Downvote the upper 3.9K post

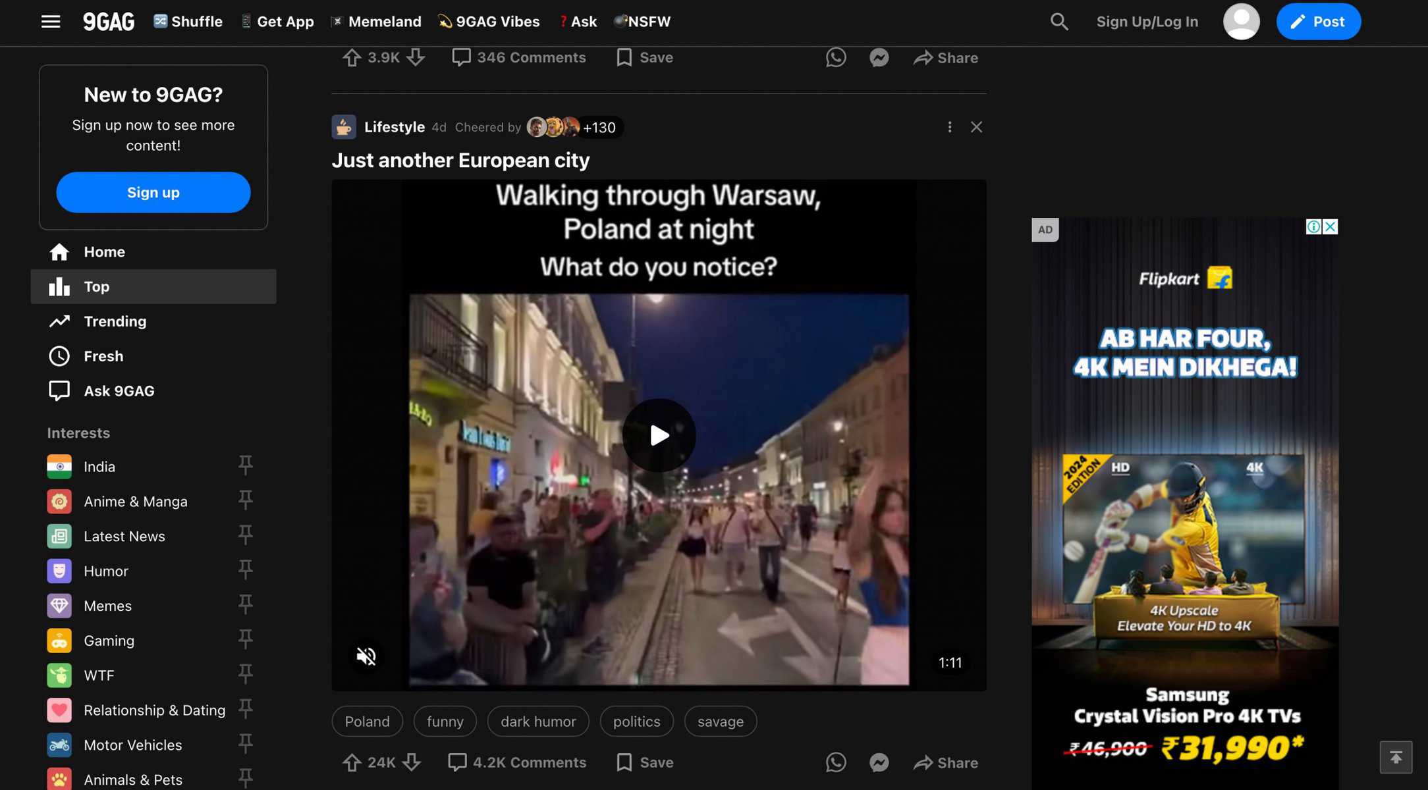coord(416,58)
